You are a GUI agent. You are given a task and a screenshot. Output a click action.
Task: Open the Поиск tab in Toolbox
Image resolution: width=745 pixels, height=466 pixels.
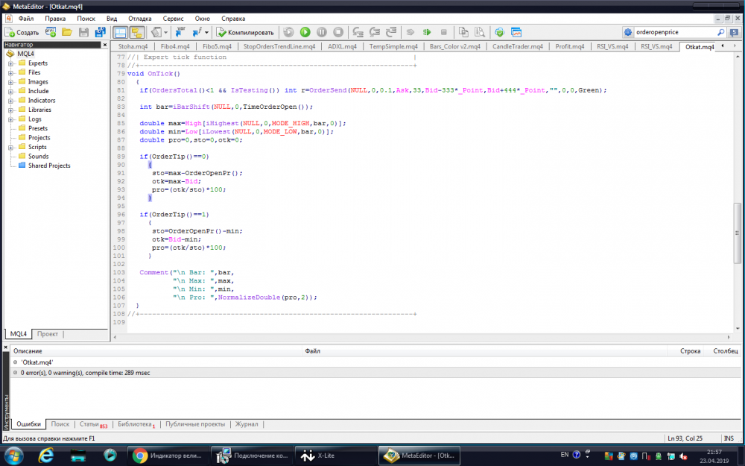(60, 424)
